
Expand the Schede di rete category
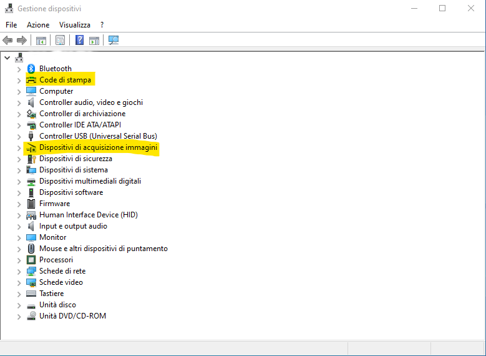tap(19, 272)
